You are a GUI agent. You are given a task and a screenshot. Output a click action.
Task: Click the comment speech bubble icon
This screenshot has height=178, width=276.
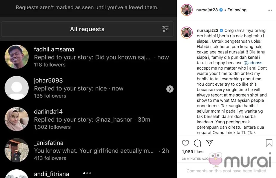click(197, 143)
